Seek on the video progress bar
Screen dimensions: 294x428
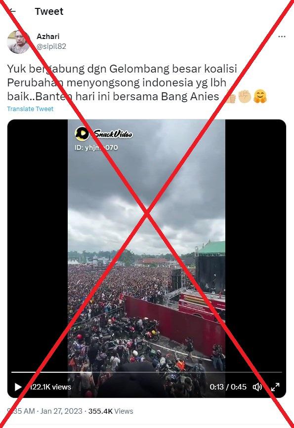146,372
